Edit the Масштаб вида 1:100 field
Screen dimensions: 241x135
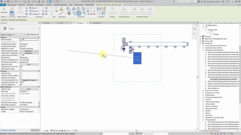29,39
